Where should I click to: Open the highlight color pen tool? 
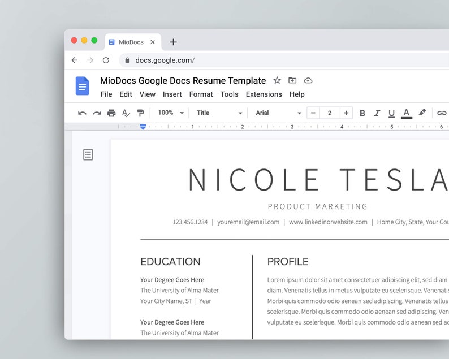click(422, 113)
